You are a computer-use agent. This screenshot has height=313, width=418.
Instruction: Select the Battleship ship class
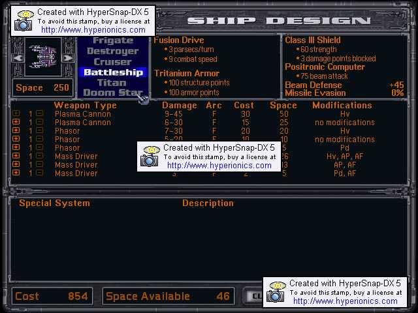click(x=113, y=72)
